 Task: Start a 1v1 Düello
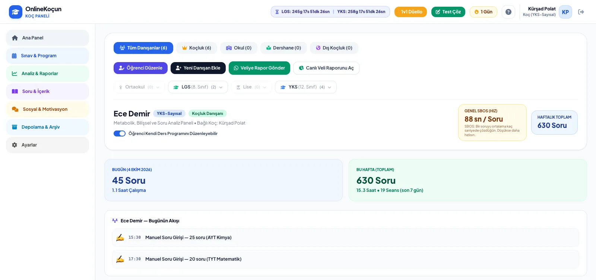point(410,12)
